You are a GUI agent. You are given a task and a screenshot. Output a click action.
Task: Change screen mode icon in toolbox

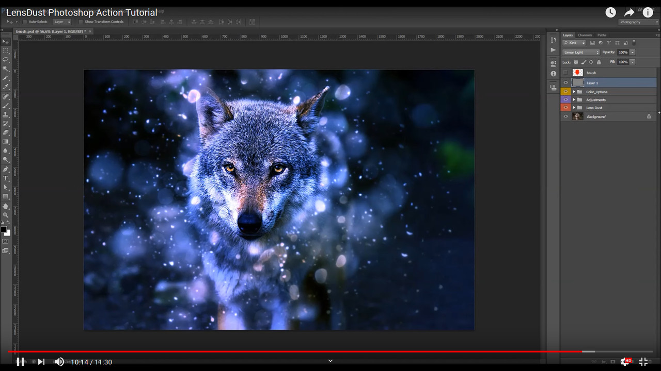click(6, 251)
